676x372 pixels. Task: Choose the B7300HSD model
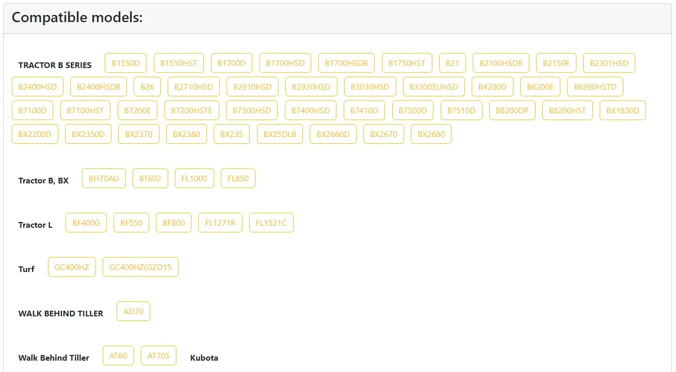(x=252, y=110)
